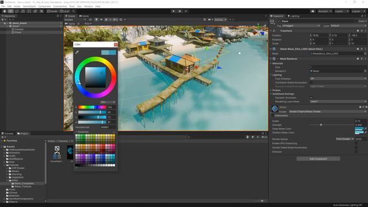Select the Scale tool in the toolbar
Screen dimensions: 368x207
pyautogui.click(x=23, y=11)
